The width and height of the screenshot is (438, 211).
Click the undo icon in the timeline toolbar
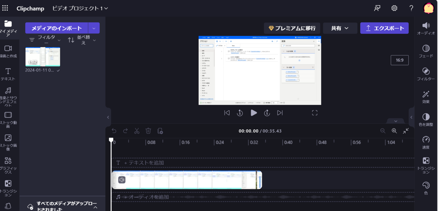tap(114, 131)
